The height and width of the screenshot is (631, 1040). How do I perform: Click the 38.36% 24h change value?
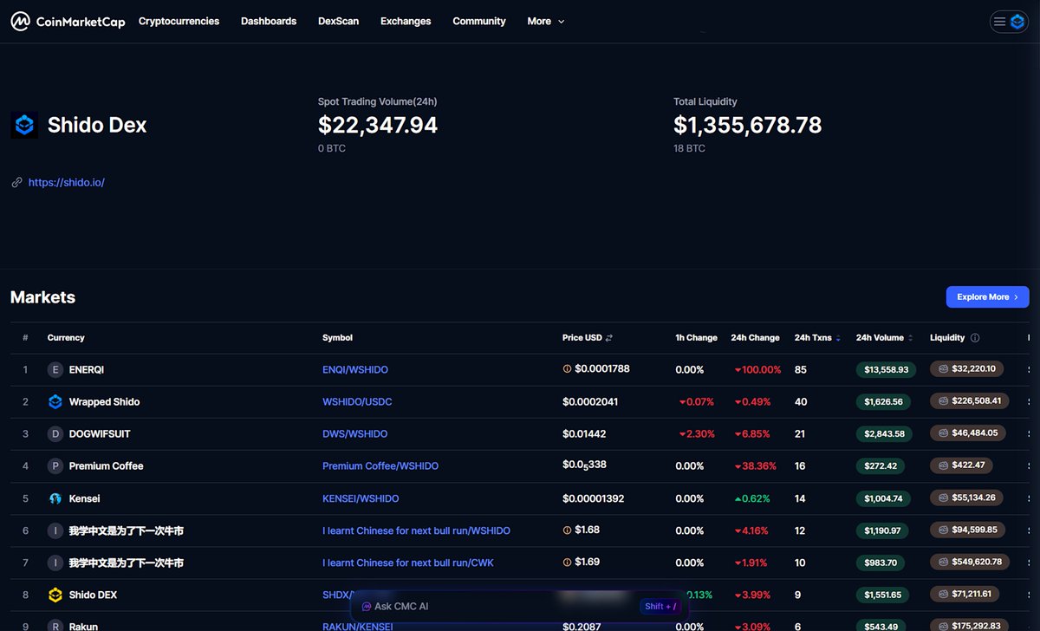(x=755, y=465)
